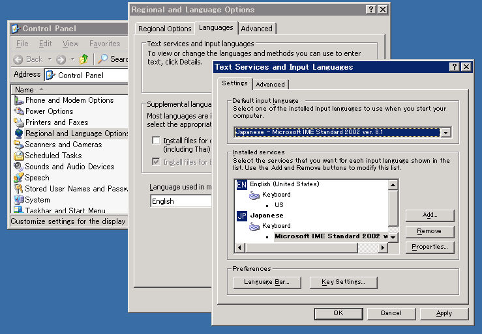This screenshot has height=334, width=482.
Task: Select the EN English (United States) language entry
Action: (284, 184)
